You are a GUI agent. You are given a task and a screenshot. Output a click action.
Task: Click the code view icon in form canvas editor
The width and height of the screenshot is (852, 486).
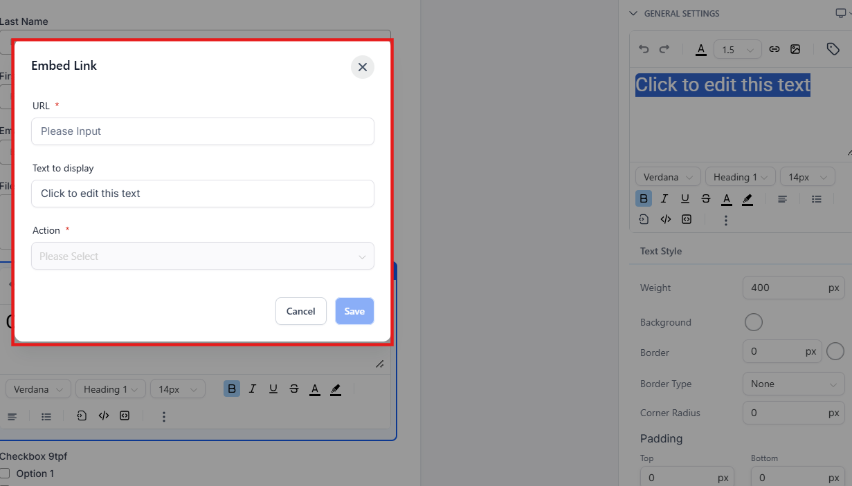[104, 416]
